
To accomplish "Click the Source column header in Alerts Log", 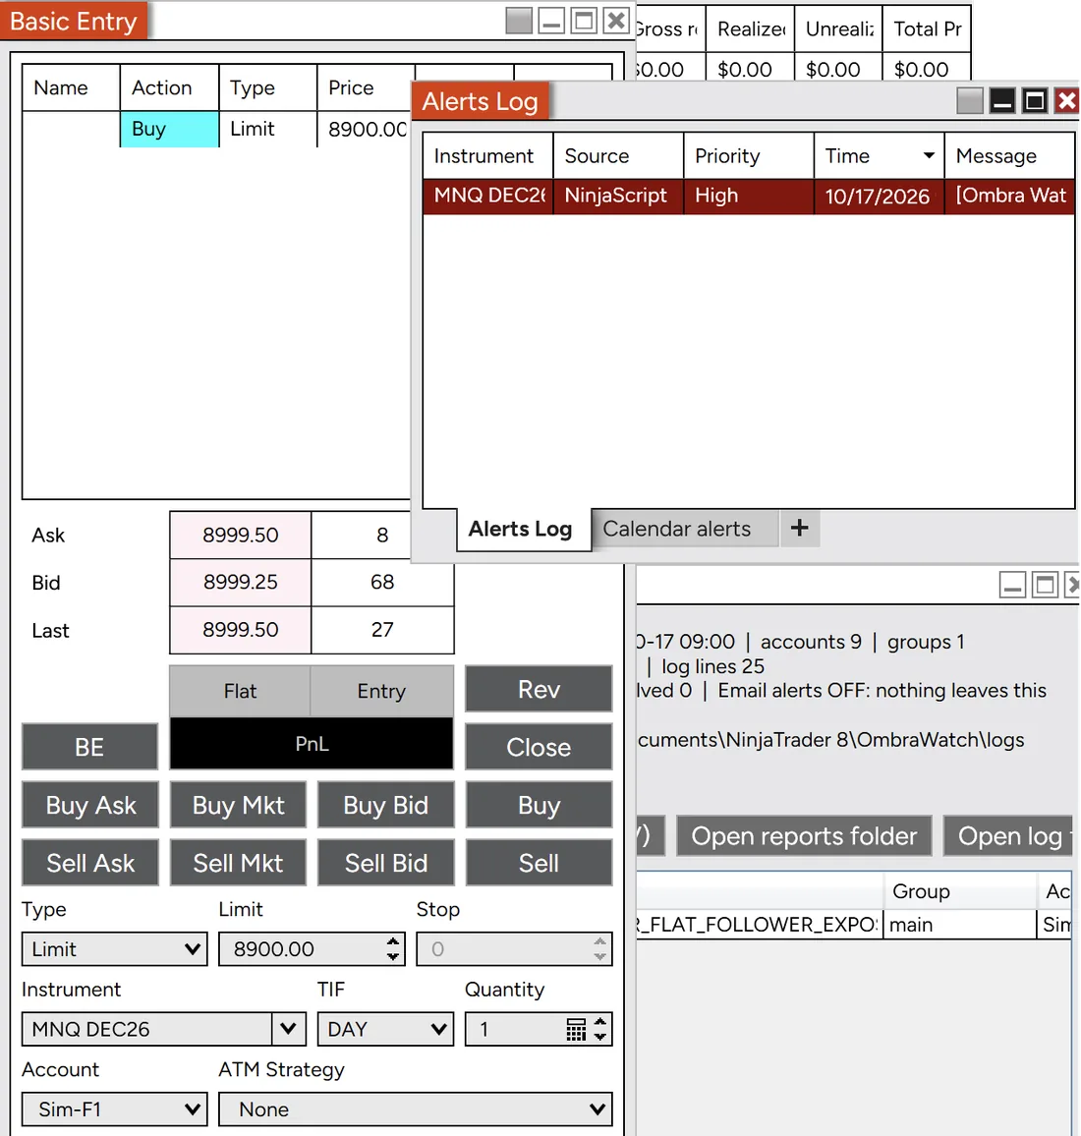I will [x=618, y=156].
